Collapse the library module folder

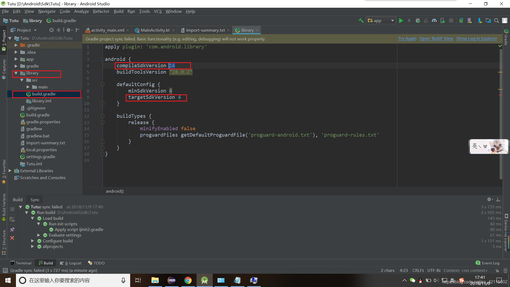16,73
